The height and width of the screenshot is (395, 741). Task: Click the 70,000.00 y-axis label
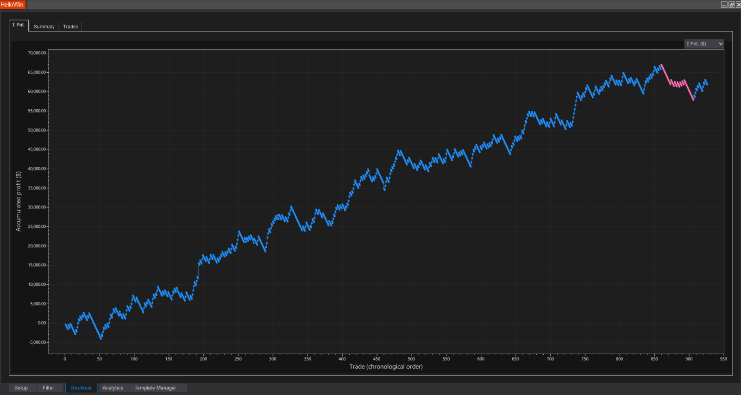[37, 53]
